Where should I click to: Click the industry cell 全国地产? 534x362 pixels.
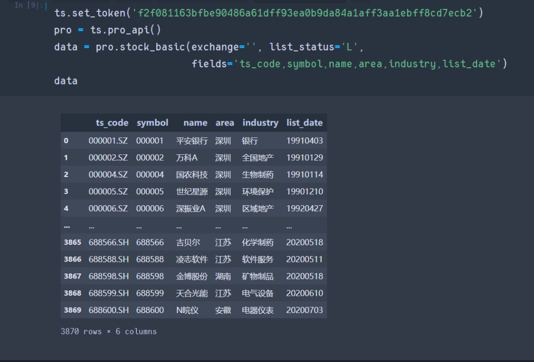(x=258, y=158)
